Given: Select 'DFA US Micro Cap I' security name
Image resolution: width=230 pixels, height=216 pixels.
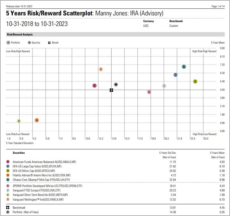Looking at the screenshot, I should (34, 171).
